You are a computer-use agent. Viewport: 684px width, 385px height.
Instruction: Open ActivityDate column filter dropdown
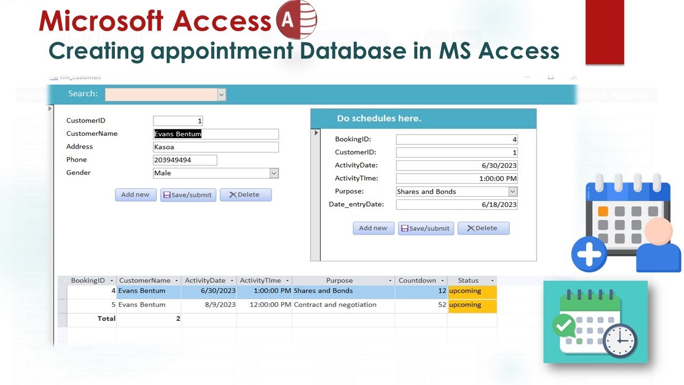pyautogui.click(x=232, y=281)
